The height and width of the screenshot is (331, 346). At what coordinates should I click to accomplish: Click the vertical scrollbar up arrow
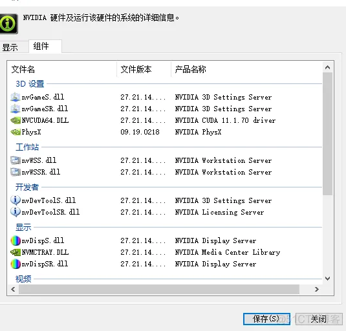pyautogui.click(x=327, y=67)
